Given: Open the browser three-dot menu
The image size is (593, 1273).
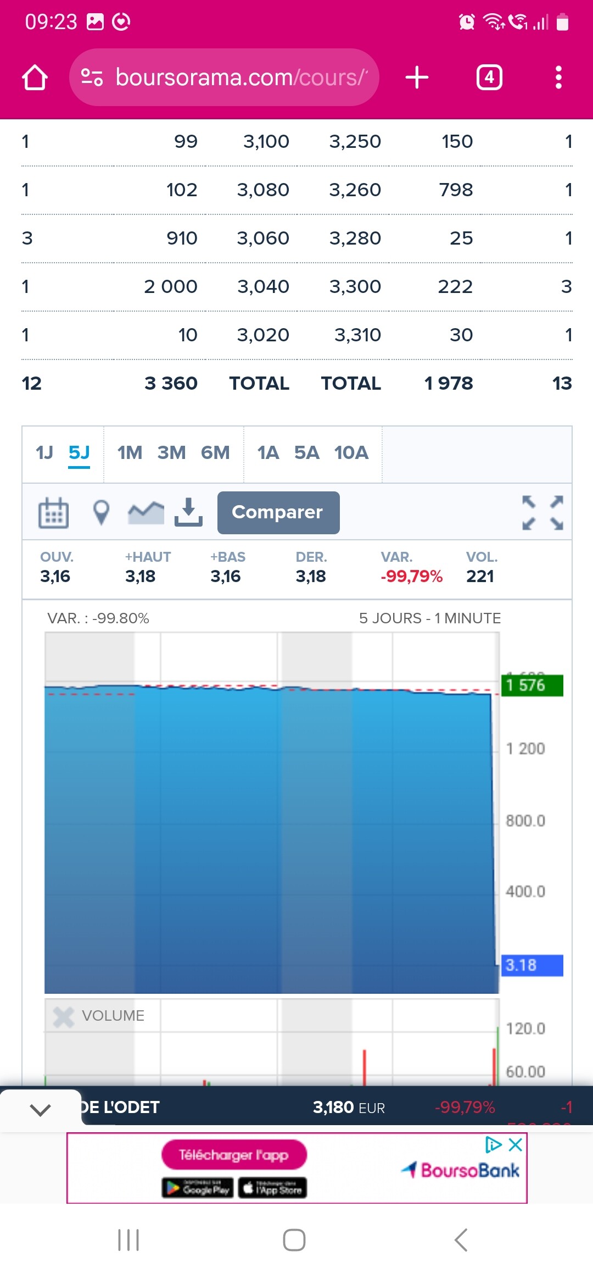Looking at the screenshot, I should tap(558, 78).
